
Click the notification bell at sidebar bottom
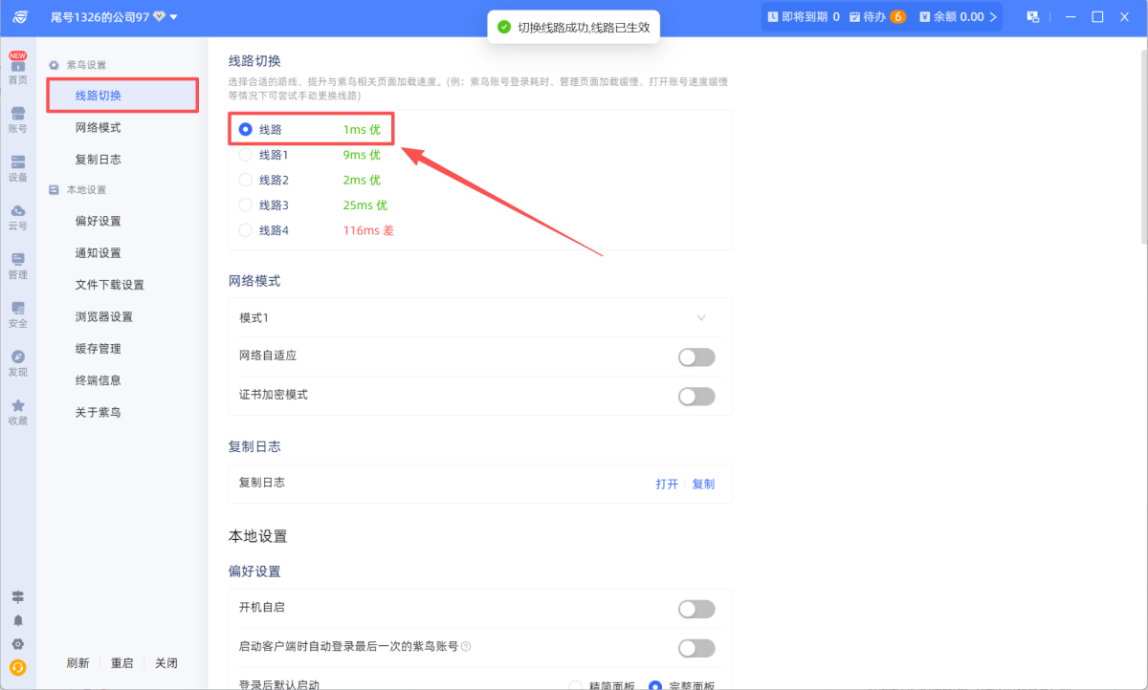(17, 621)
